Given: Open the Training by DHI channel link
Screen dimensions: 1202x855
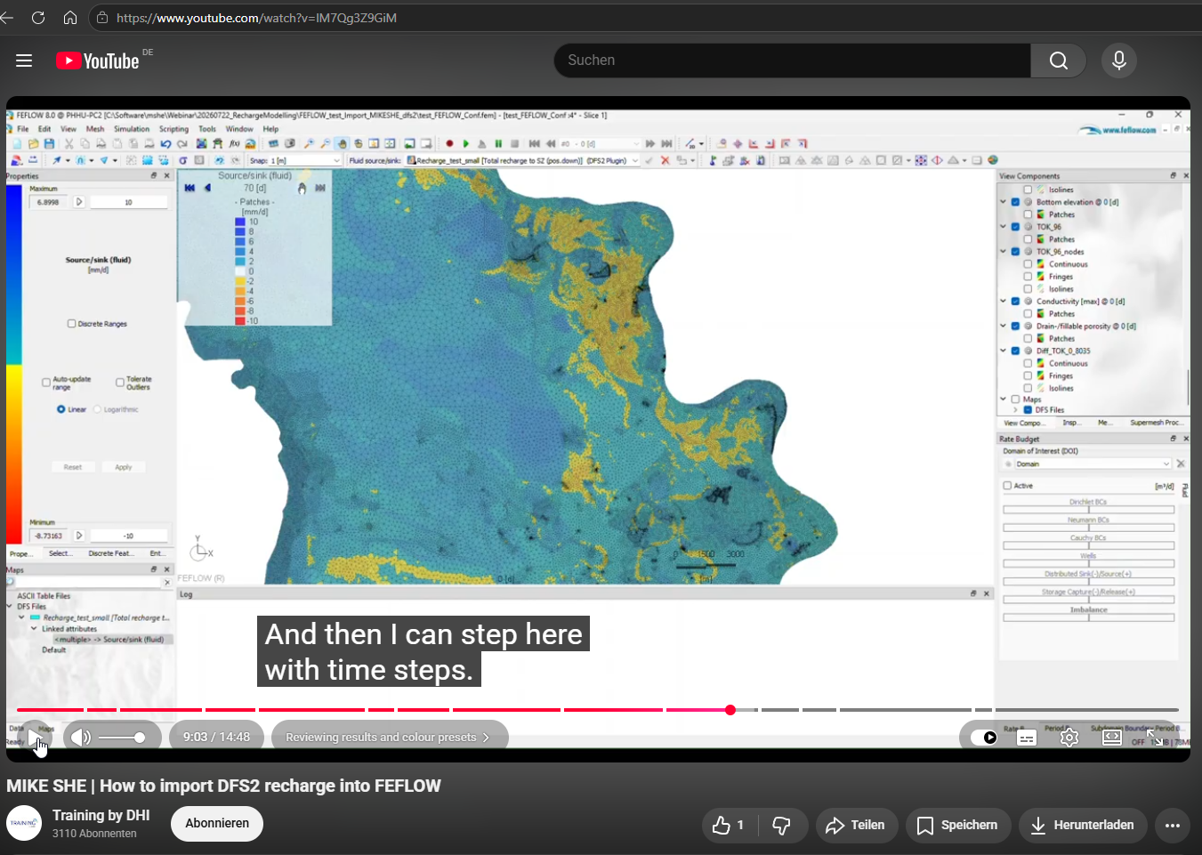Looking at the screenshot, I should tap(101, 816).
